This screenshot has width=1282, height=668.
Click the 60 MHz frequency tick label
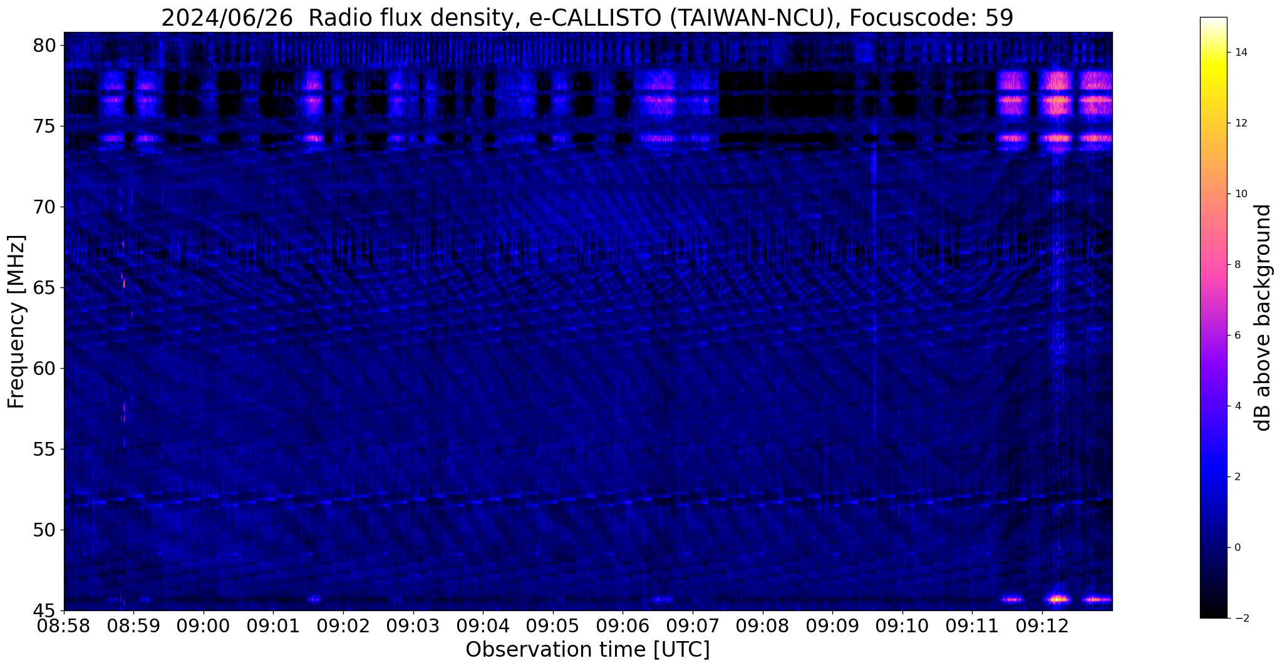pyautogui.click(x=45, y=368)
